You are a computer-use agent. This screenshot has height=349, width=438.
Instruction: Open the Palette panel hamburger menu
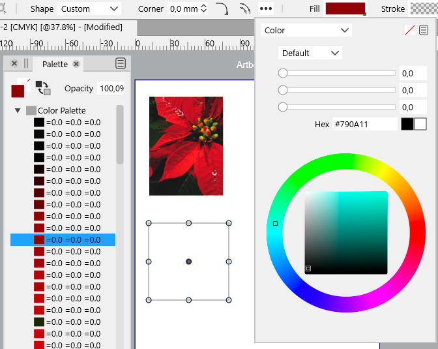(121, 63)
